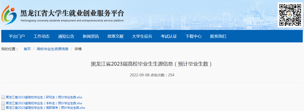Click the file icon beside 研究生 xlsx
The image size is (304, 111).
tap(3, 97)
